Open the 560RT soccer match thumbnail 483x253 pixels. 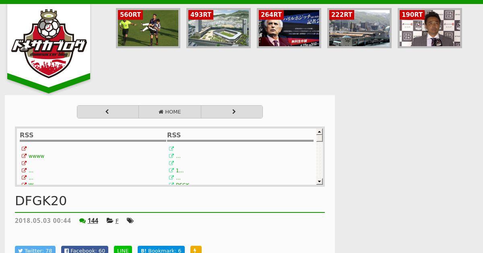(148, 28)
